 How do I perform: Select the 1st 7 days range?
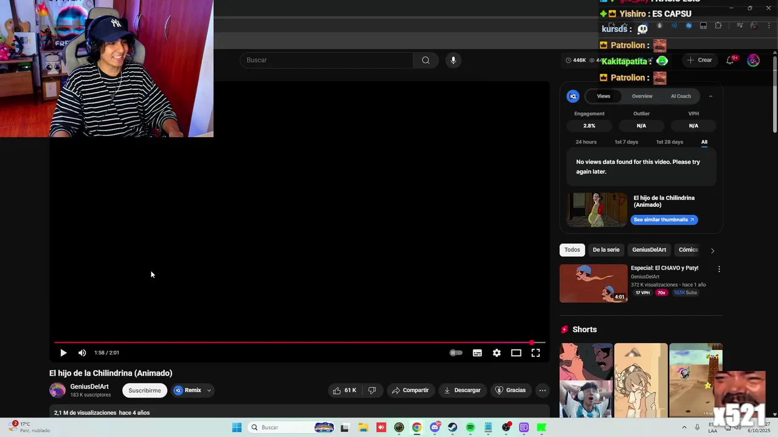(x=626, y=142)
